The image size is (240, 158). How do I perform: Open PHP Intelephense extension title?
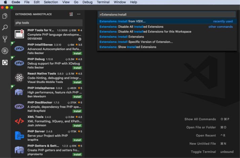click(41, 88)
